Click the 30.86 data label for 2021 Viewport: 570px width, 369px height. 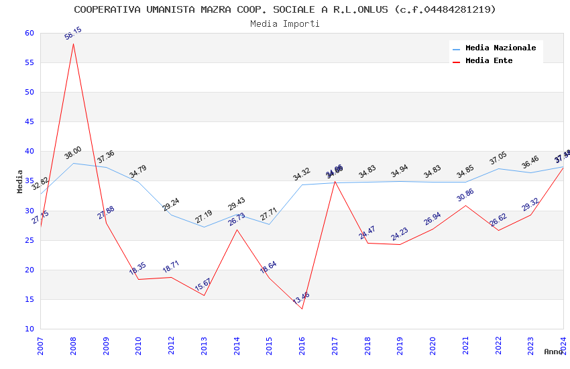pos(465,195)
